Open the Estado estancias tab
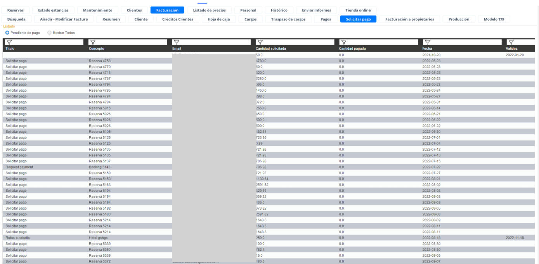 (53, 10)
